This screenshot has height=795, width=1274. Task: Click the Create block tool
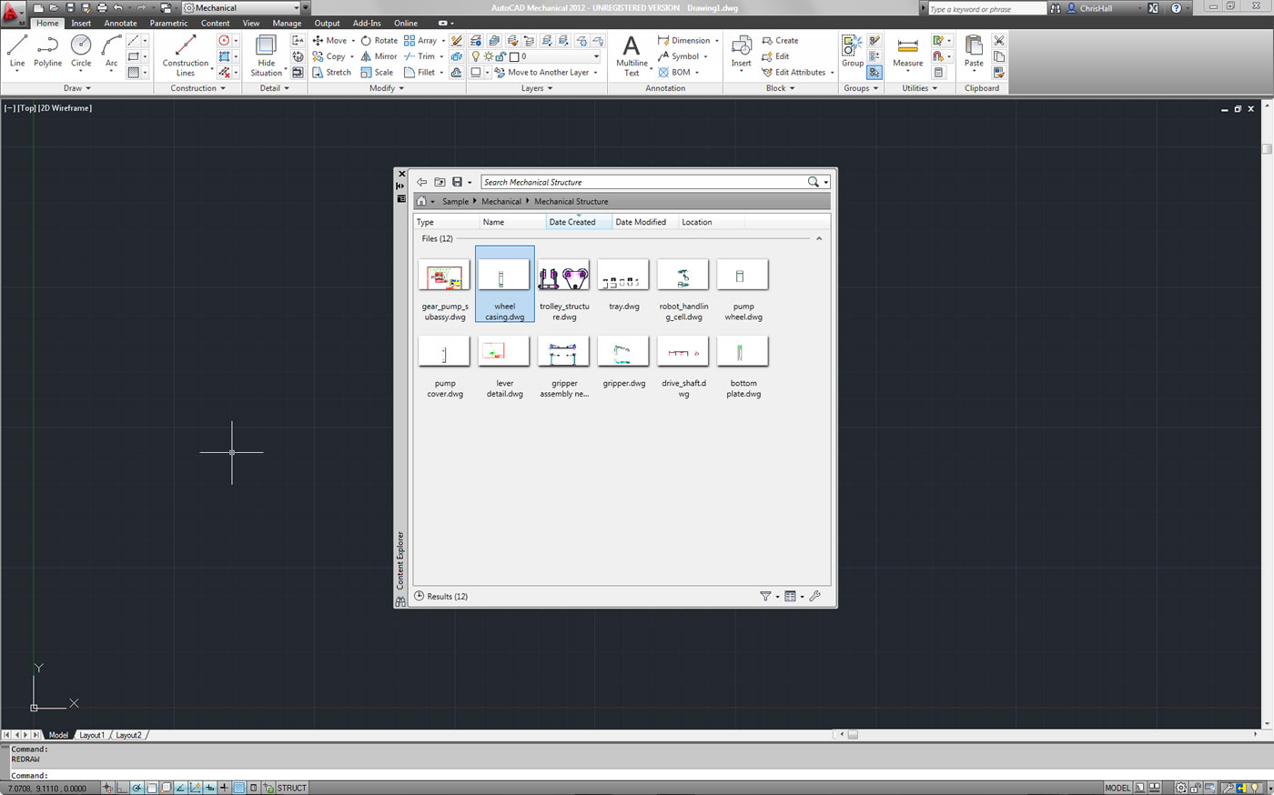pos(780,40)
